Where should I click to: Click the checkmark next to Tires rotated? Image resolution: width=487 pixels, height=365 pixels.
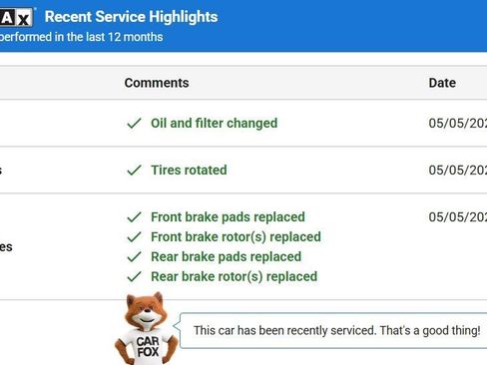click(x=134, y=171)
